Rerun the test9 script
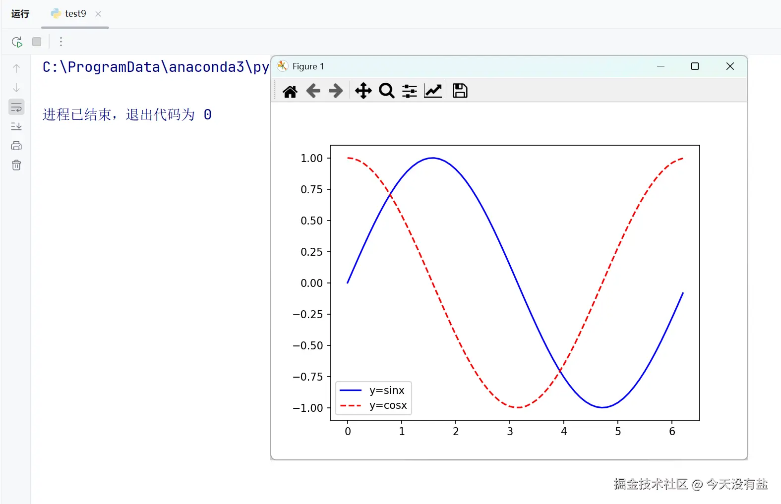781x504 pixels. click(x=17, y=42)
